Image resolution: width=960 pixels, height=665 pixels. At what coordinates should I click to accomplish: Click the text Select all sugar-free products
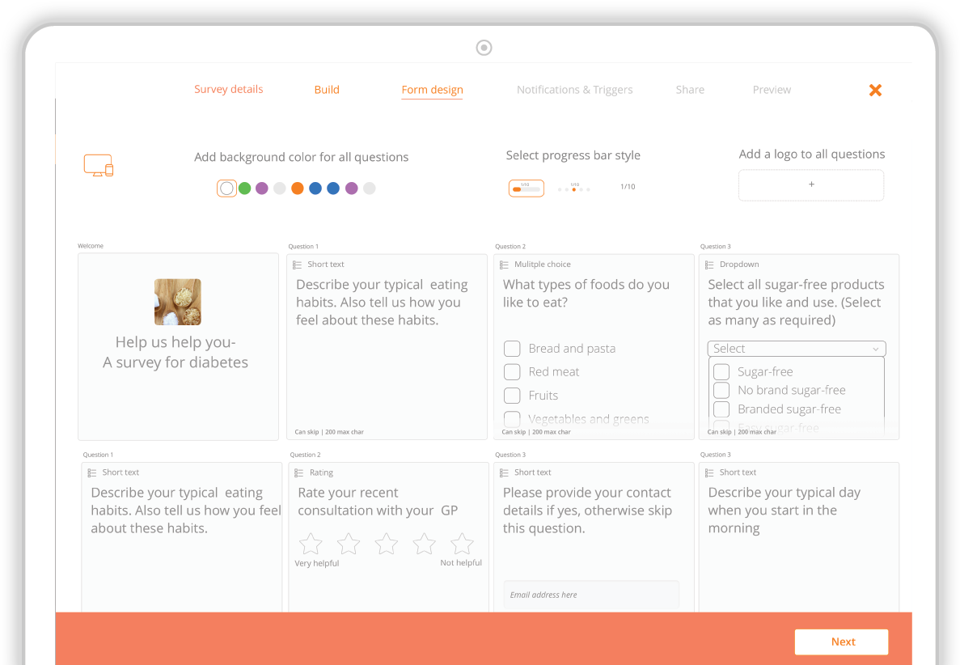click(796, 302)
